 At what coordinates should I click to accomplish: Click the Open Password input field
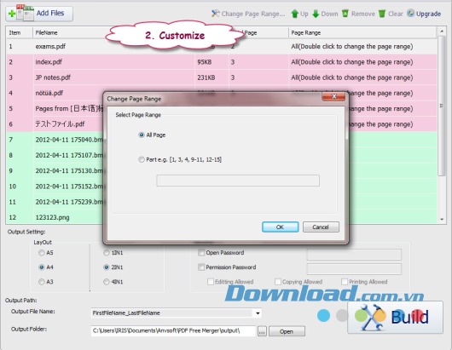point(354,255)
